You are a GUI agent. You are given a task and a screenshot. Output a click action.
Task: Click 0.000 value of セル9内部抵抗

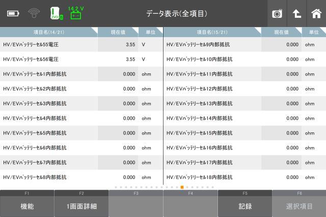click(x=292, y=44)
